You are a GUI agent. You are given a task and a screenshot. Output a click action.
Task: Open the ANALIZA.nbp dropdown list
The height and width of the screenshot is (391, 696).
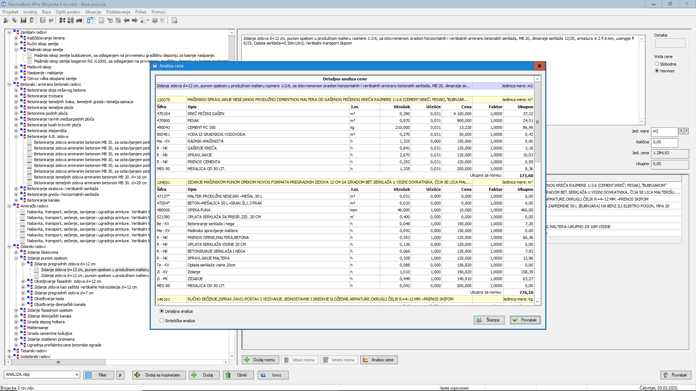[x=77, y=375]
